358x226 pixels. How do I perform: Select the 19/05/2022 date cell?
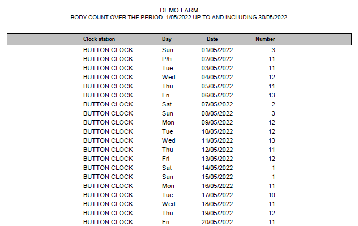click(x=217, y=213)
